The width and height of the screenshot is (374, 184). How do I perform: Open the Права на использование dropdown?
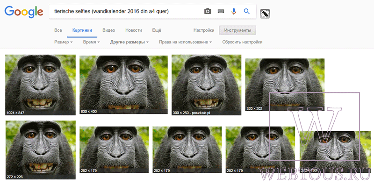(x=185, y=42)
